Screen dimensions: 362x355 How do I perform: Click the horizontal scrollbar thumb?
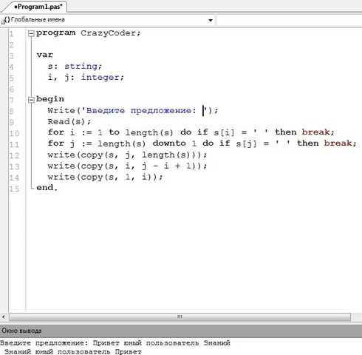180,317
